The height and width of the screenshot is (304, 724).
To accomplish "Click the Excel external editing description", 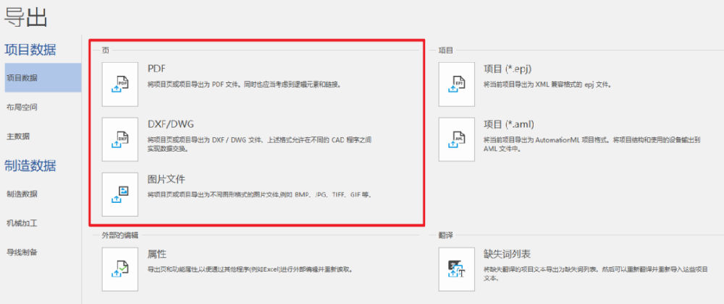I will tap(251, 269).
